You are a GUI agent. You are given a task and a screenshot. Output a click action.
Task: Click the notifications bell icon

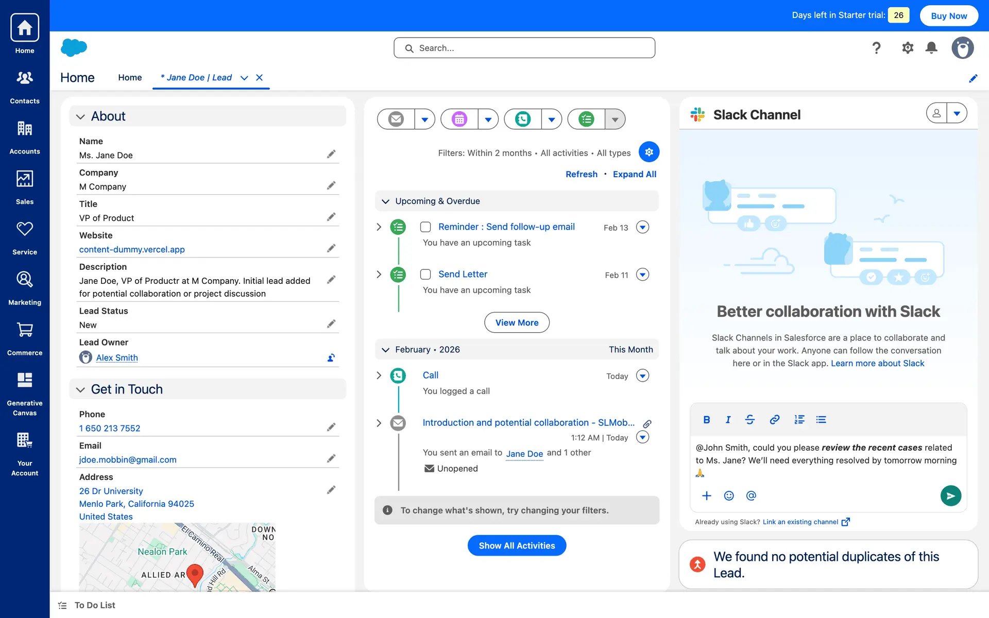[931, 48]
